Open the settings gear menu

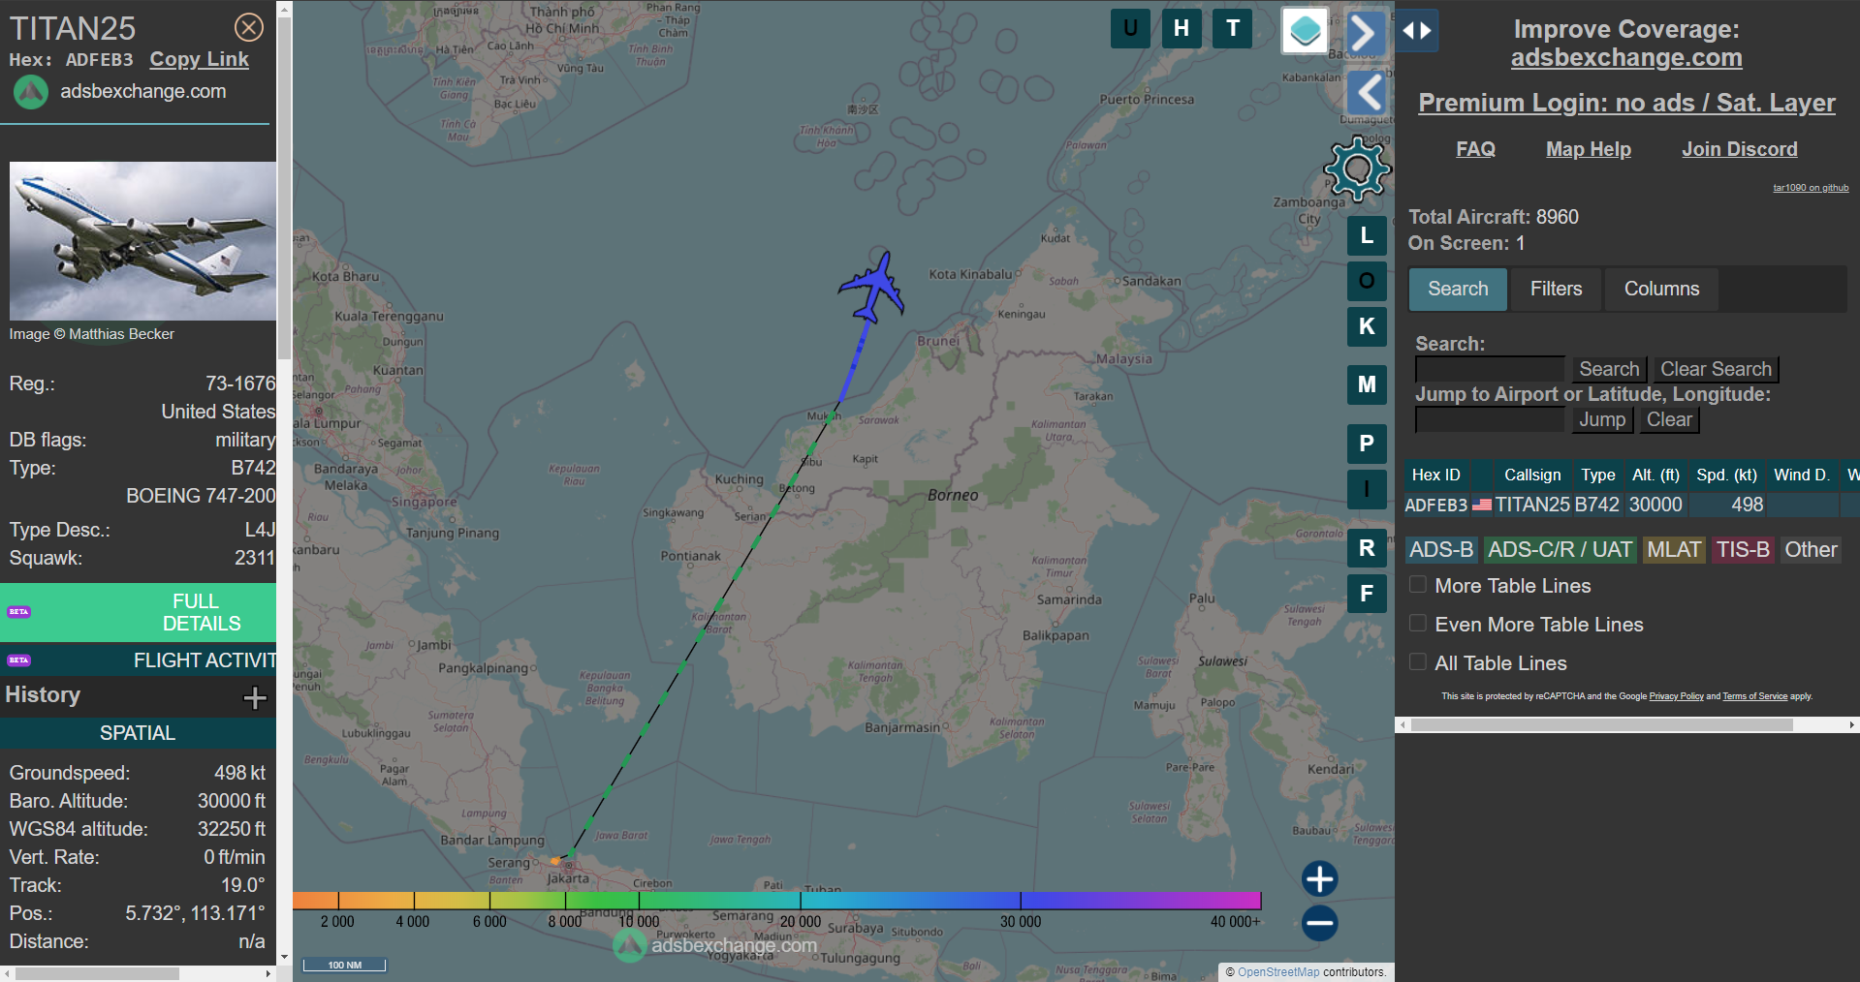pos(1357,169)
